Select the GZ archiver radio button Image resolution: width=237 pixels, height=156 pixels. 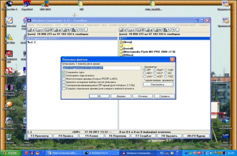(166, 73)
